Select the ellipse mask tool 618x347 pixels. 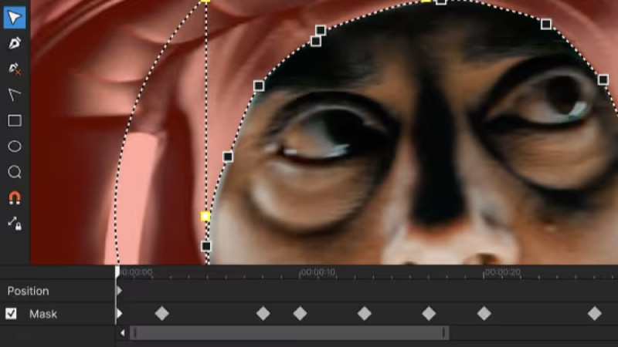click(x=15, y=147)
